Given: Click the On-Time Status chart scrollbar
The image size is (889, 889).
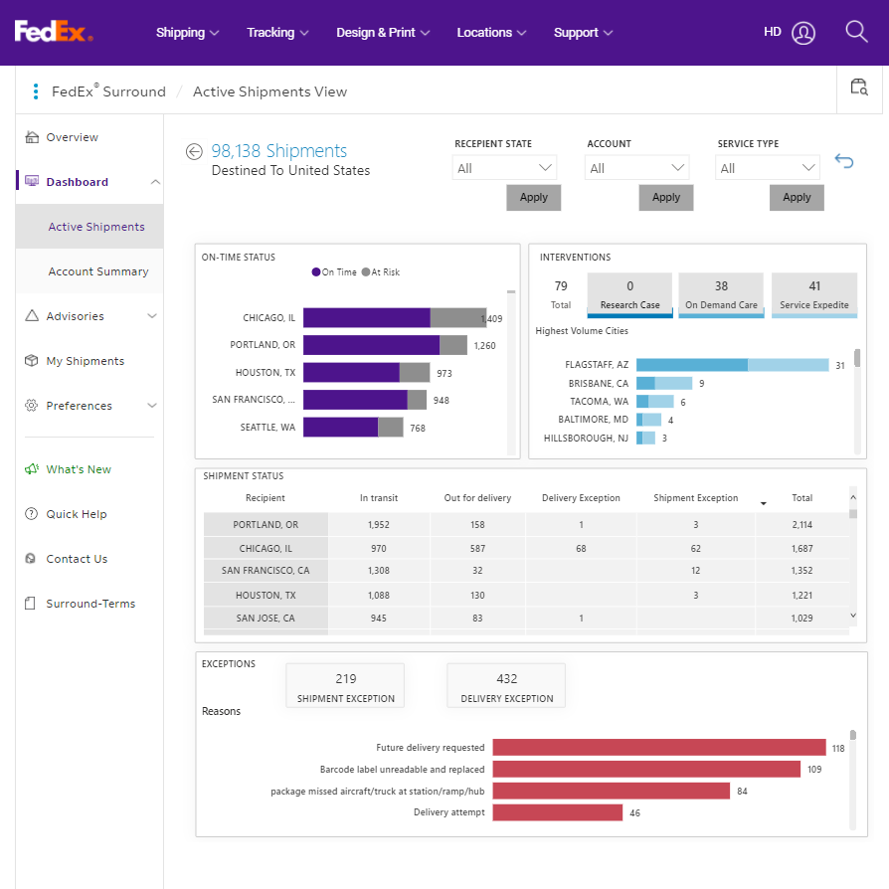Looking at the screenshot, I should (x=511, y=373).
